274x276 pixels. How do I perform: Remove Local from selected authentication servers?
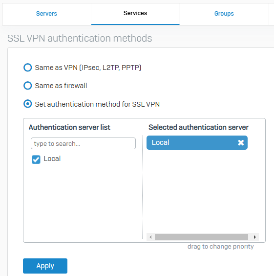(x=241, y=142)
